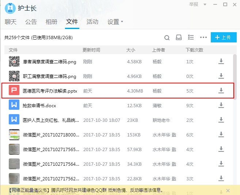Sort files by the 更新时间 column header

[91, 50]
